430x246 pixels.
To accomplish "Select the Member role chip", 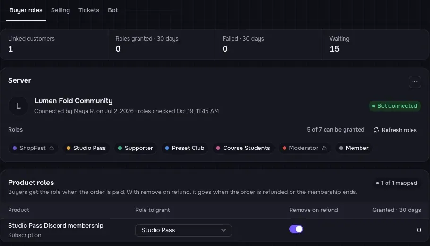I will point(354,148).
